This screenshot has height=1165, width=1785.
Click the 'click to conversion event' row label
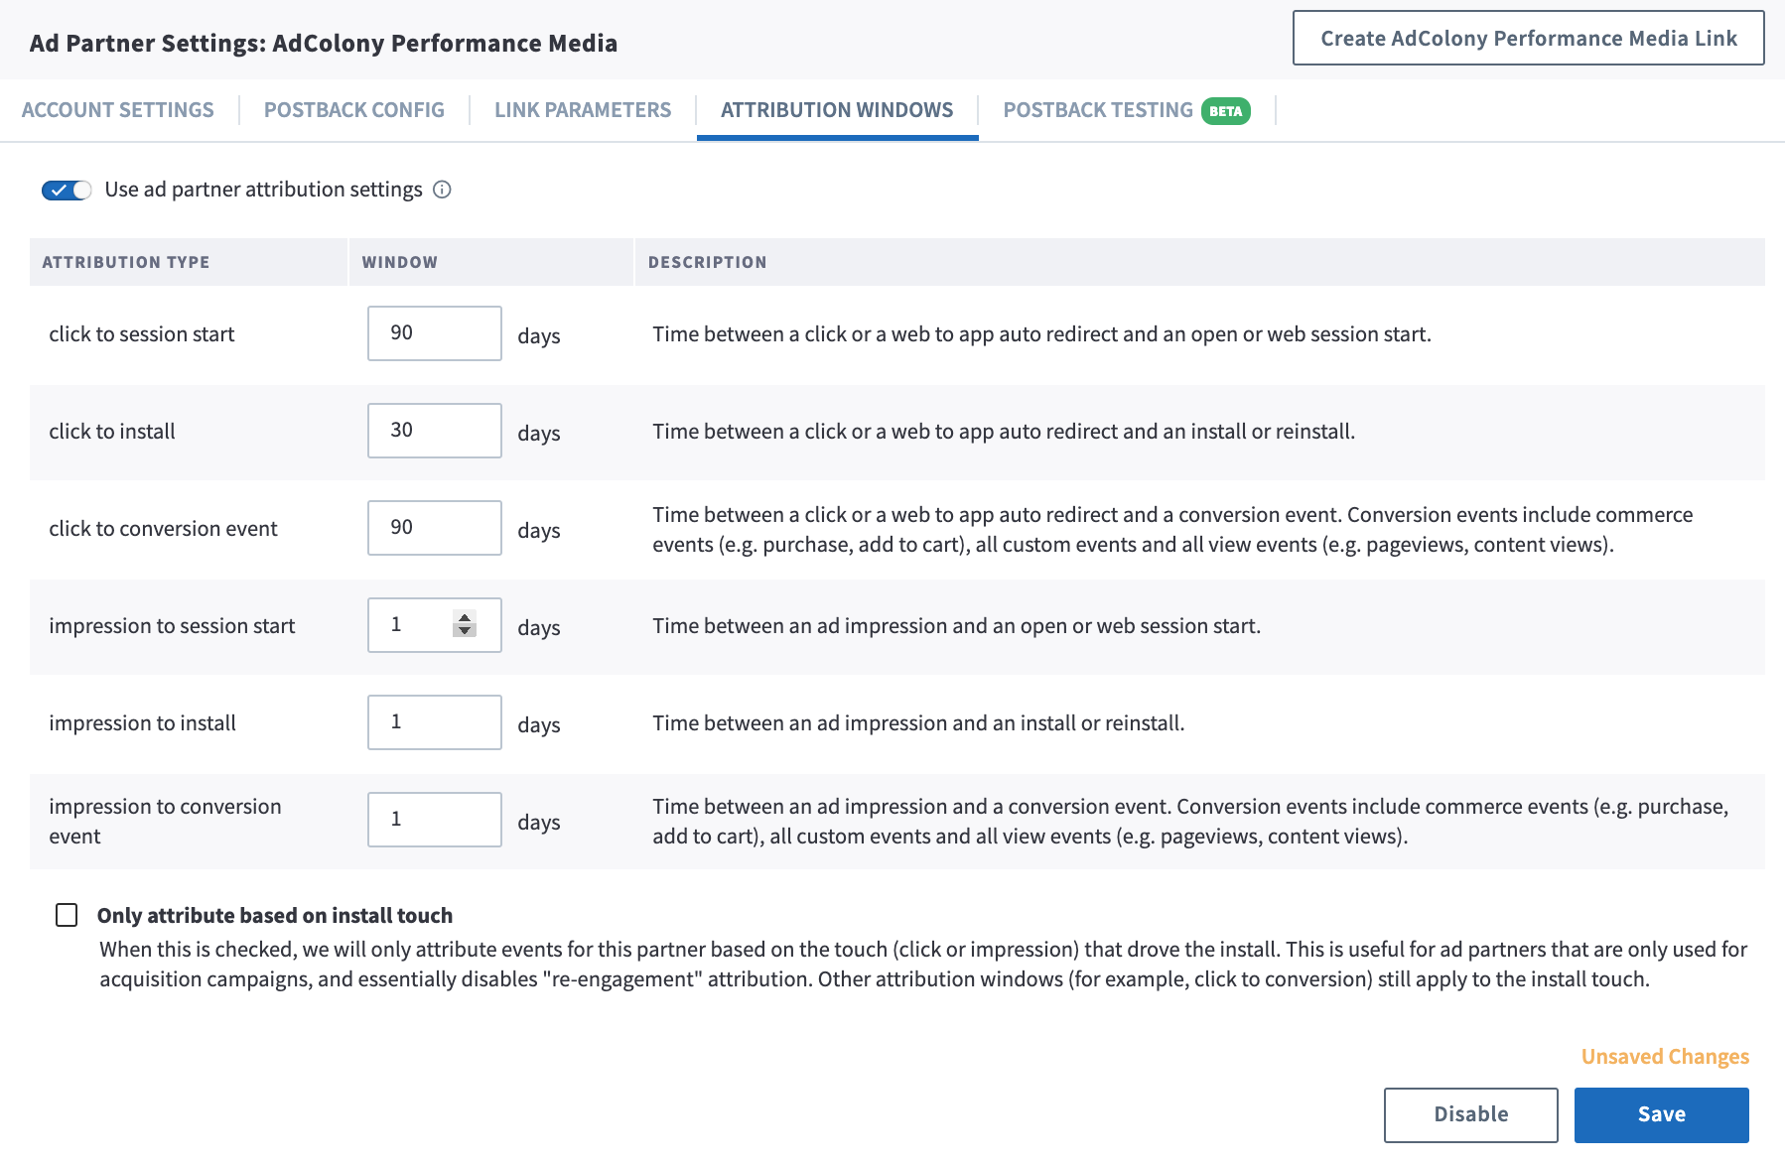[x=164, y=529]
